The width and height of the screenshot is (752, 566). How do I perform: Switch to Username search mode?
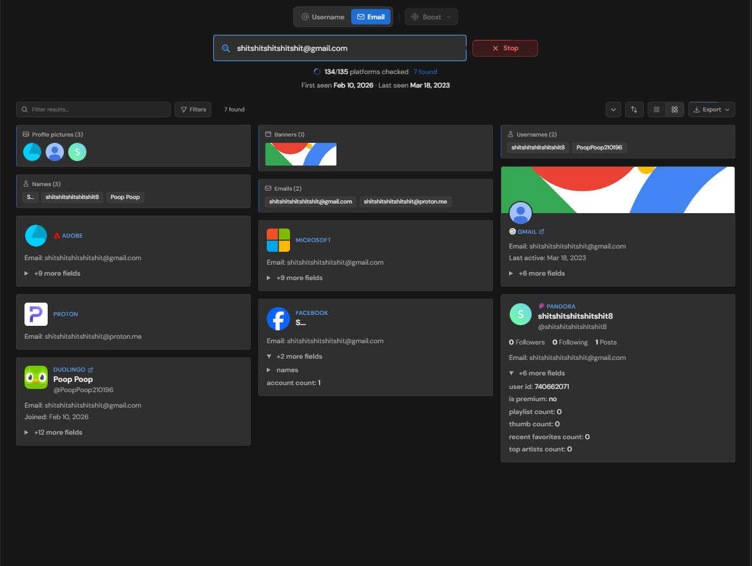(323, 17)
